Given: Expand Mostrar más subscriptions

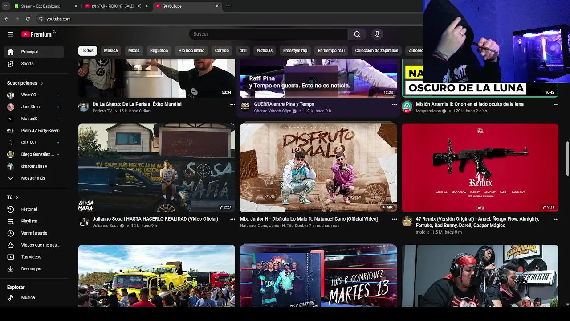Looking at the screenshot, I should 34,178.
